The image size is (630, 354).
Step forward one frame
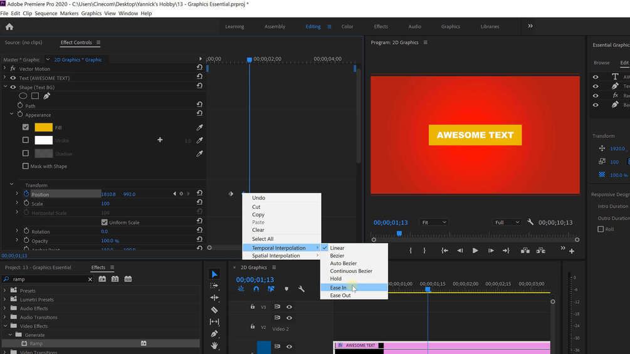491,251
